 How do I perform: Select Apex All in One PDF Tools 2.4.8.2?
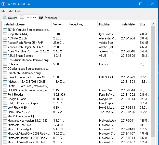tap(28, 51)
